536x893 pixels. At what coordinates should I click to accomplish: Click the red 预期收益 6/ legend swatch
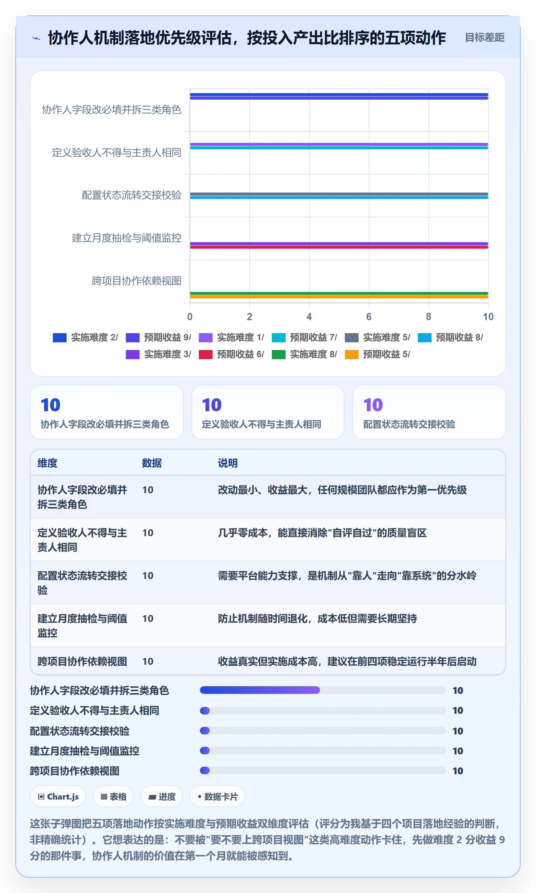[206, 354]
